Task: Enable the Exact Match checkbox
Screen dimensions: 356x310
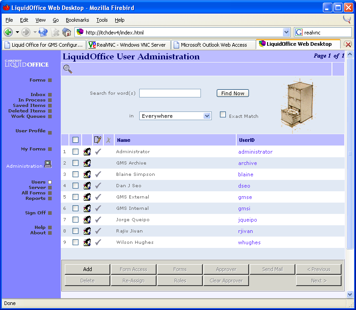Action: pos(223,115)
